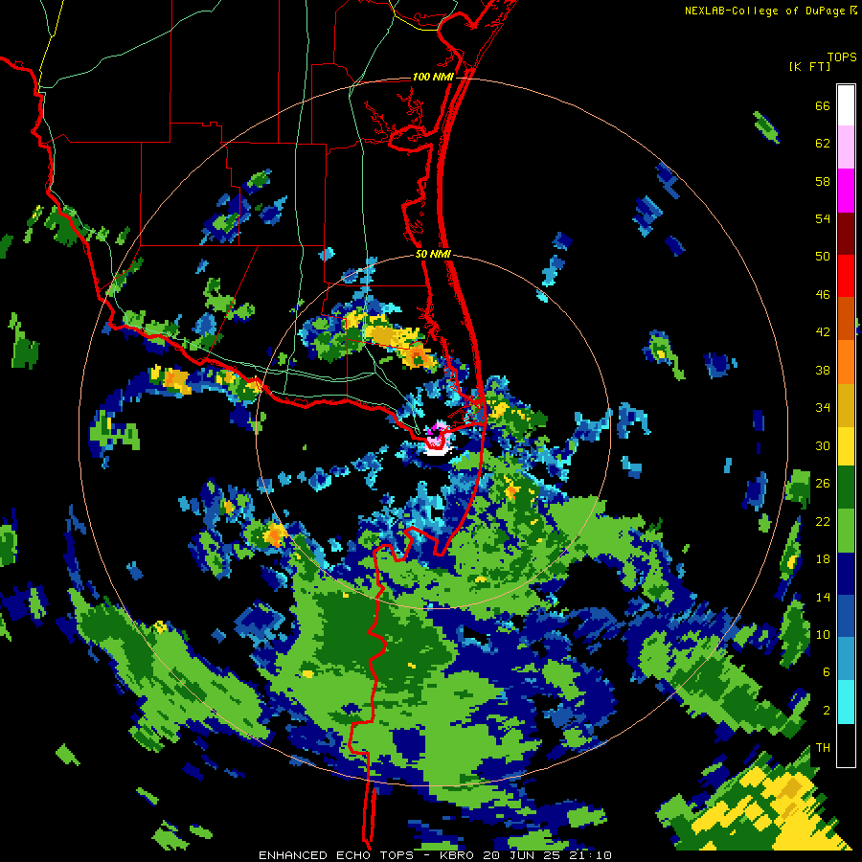Click the cyan swatch between 6 and 2
This screenshot has width=862, height=862.
coord(846,702)
